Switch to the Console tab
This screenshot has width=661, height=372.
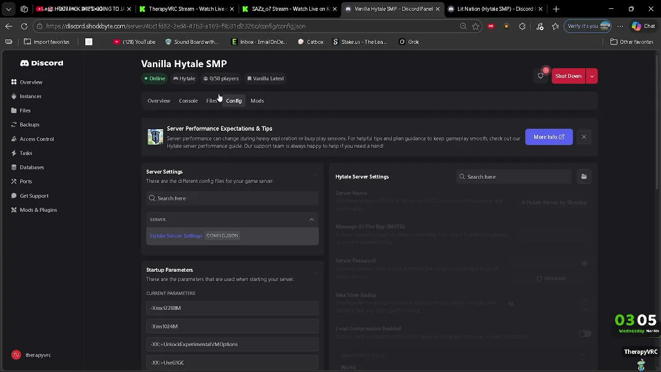coord(188,101)
